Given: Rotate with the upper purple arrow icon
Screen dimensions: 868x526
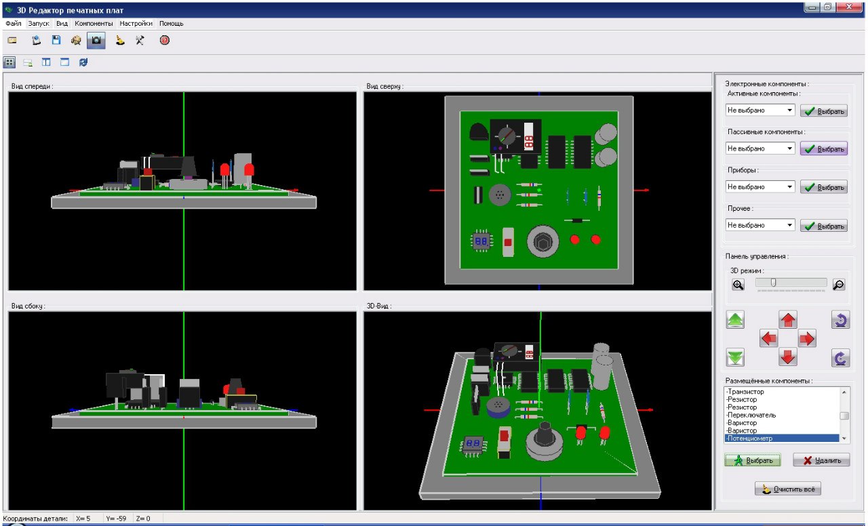Looking at the screenshot, I should pos(841,320).
